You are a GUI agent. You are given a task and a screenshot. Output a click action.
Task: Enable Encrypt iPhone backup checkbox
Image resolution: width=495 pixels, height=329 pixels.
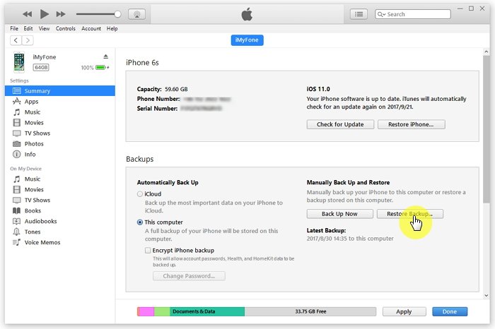coord(148,250)
